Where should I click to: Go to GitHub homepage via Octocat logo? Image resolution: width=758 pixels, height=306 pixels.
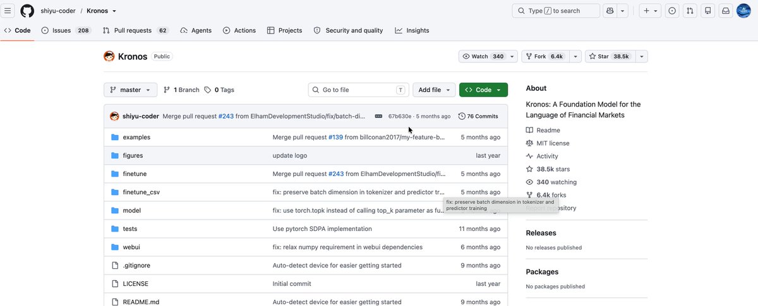point(27,11)
